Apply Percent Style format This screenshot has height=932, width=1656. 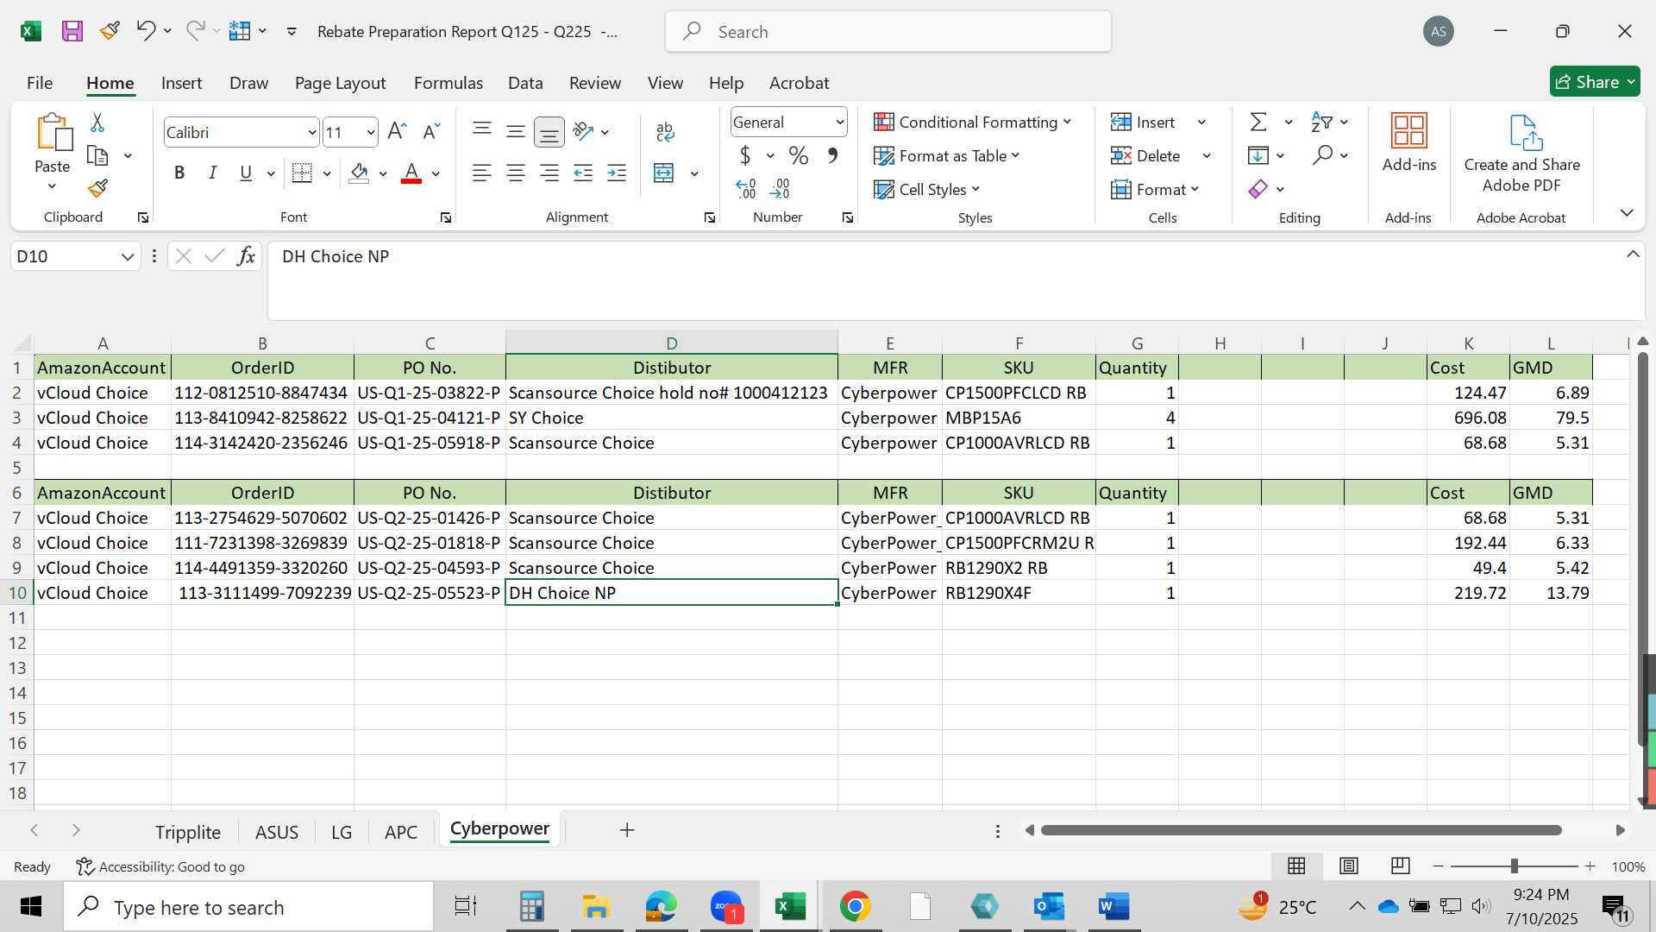point(799,155)
